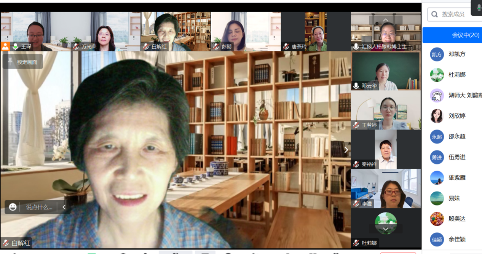Click the 说点什么 chat input box
The height and width of the screenshot is (254, 482).
pyautogui.click(x=39, y=207)
